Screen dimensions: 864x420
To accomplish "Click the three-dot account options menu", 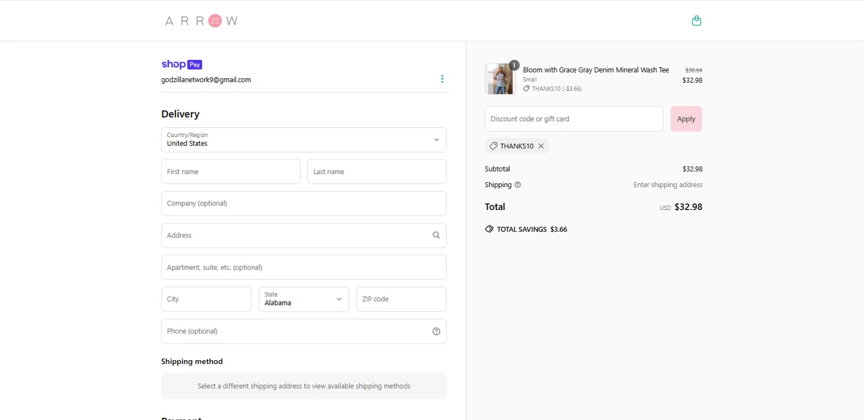I will click(x=442, y=79).
